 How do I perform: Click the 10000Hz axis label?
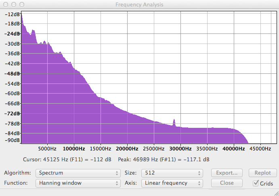(74, 149)
